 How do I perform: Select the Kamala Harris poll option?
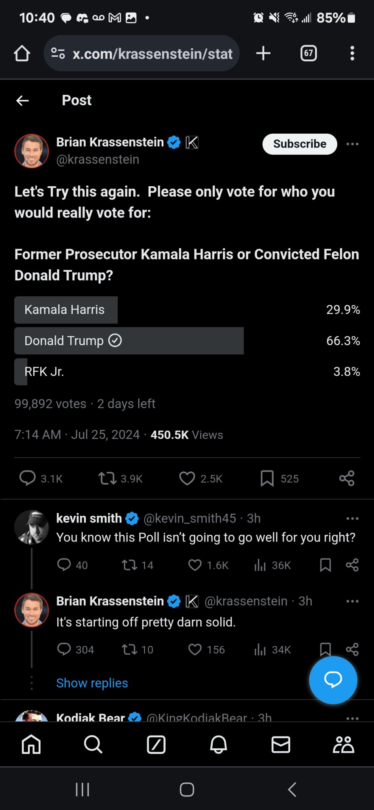click(x=66, y=310)
